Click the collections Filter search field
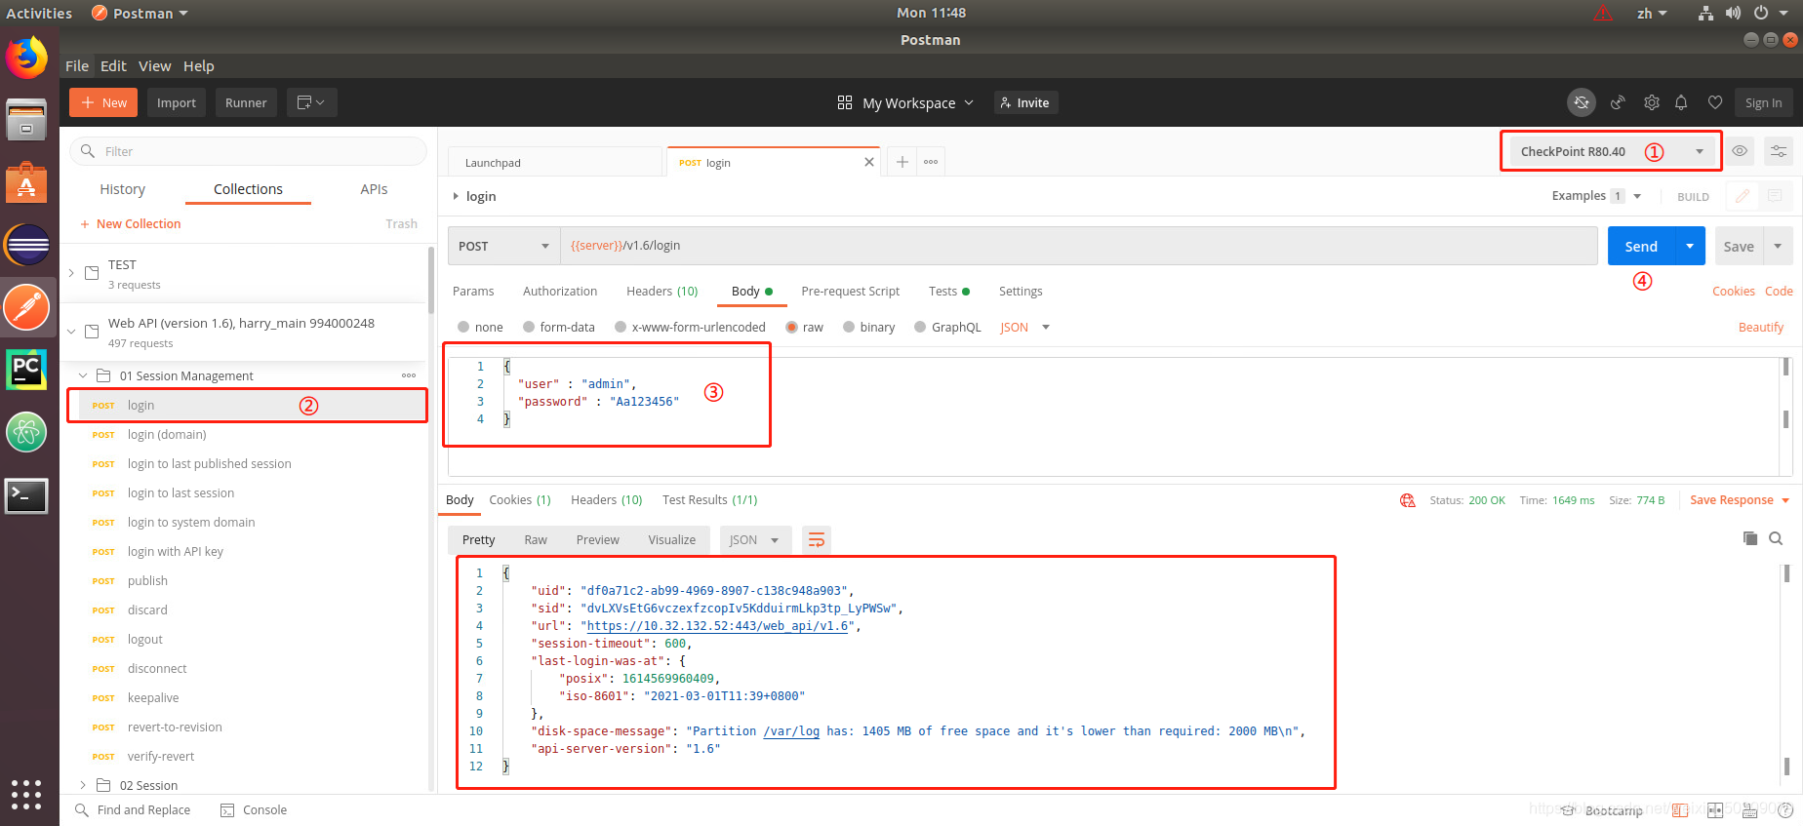1803x826 pixels. [249, 151]
